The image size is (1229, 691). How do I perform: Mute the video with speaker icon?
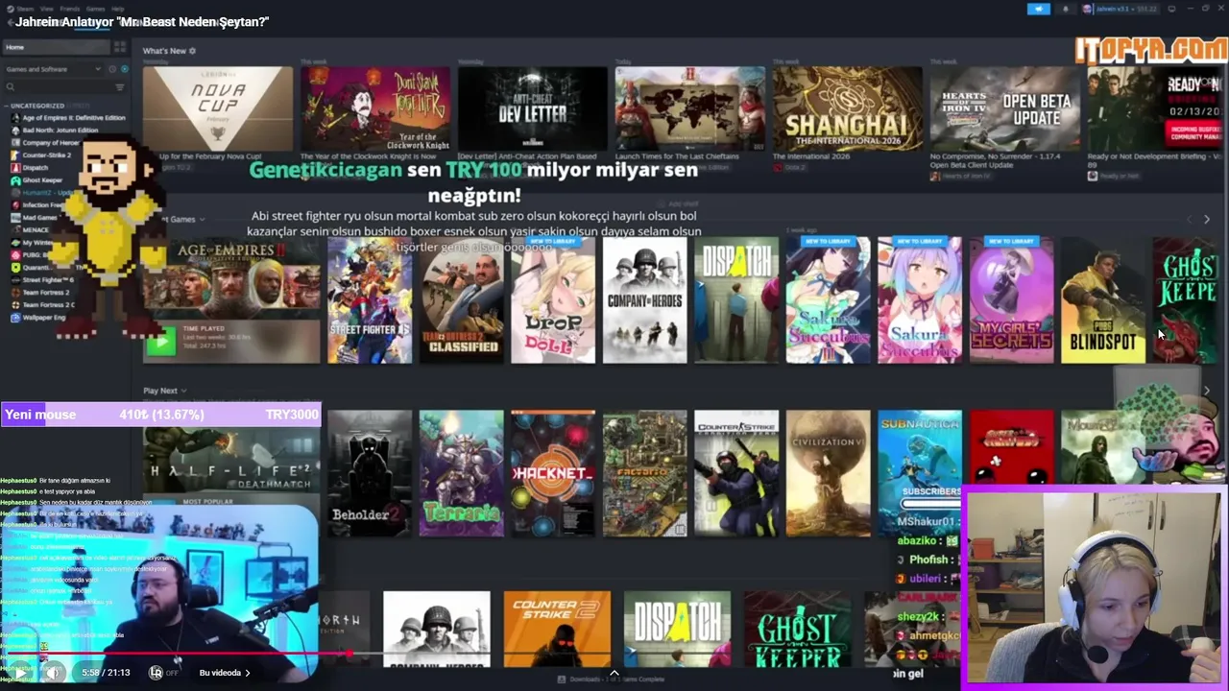(54, 673)
